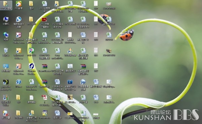Viewport: 202px width, 124px height.
Task: Open the 图片 pictures folder
Action: [31, 4]
